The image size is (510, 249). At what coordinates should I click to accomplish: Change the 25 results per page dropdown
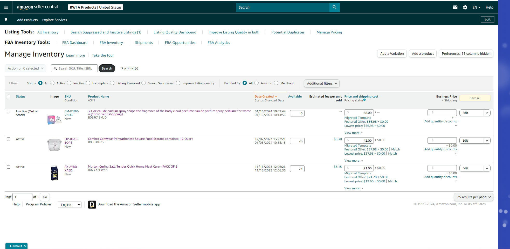pyautogui.click(x=474, y=197)
